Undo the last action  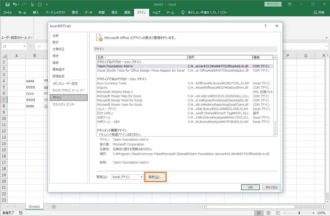tap(15, 4)
